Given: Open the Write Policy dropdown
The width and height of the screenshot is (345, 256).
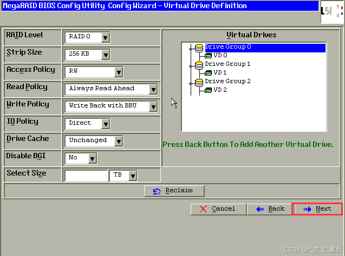Looking at the screenshot, I should 112,106.
